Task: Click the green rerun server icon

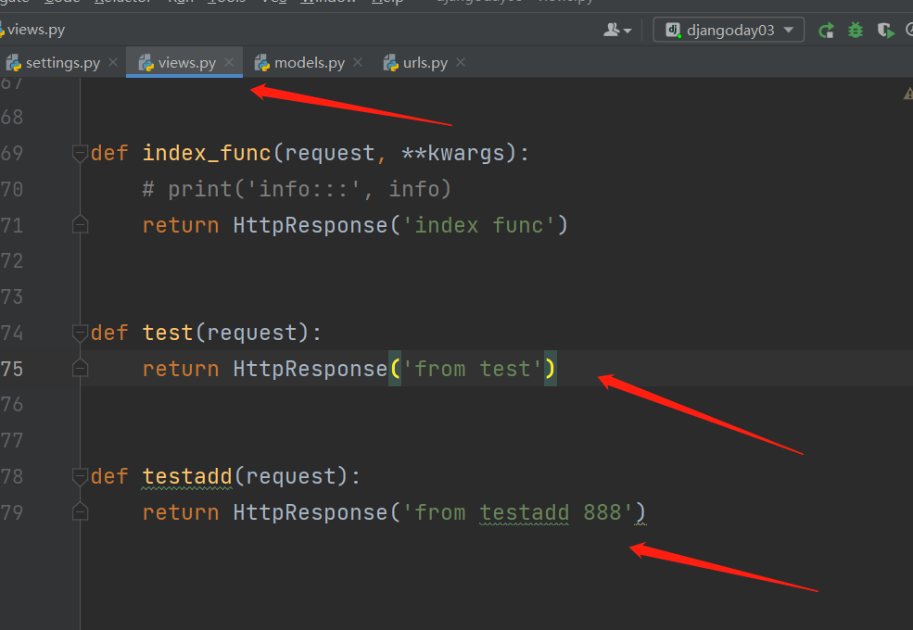Action: point(826,30)
